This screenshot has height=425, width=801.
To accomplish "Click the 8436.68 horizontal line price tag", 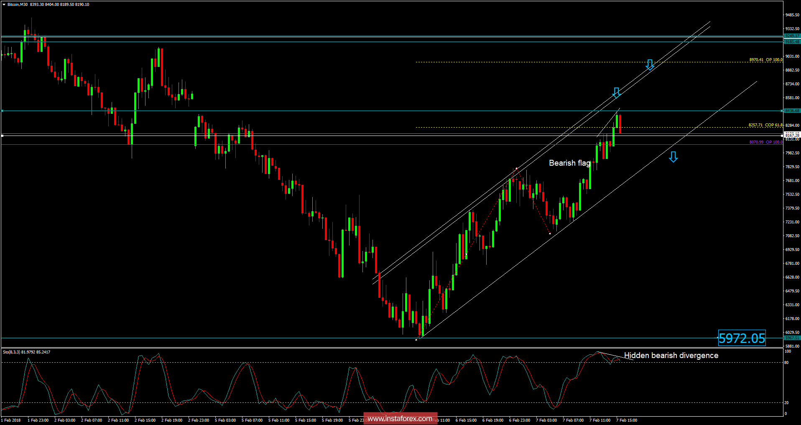I will coord(792,111).
